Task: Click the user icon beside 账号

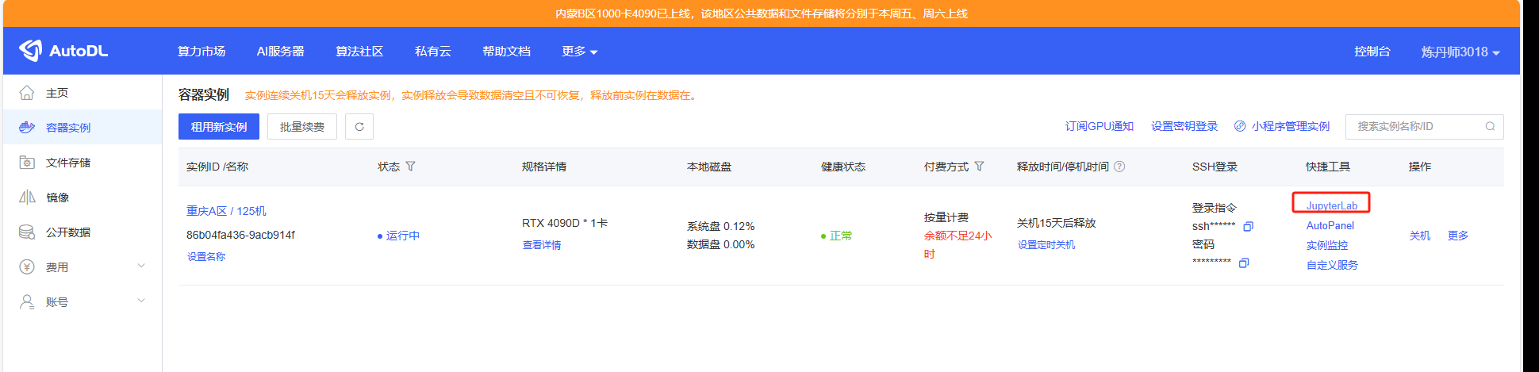Action: [x=27, y=302]
